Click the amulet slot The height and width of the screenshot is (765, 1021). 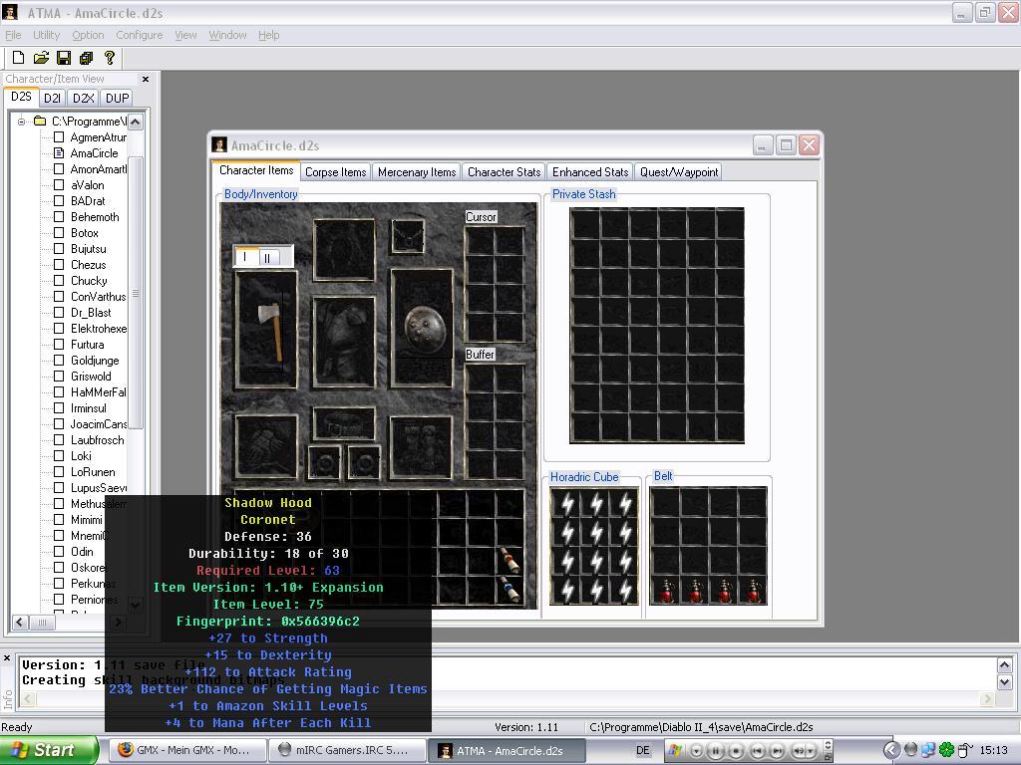(408, 235)
